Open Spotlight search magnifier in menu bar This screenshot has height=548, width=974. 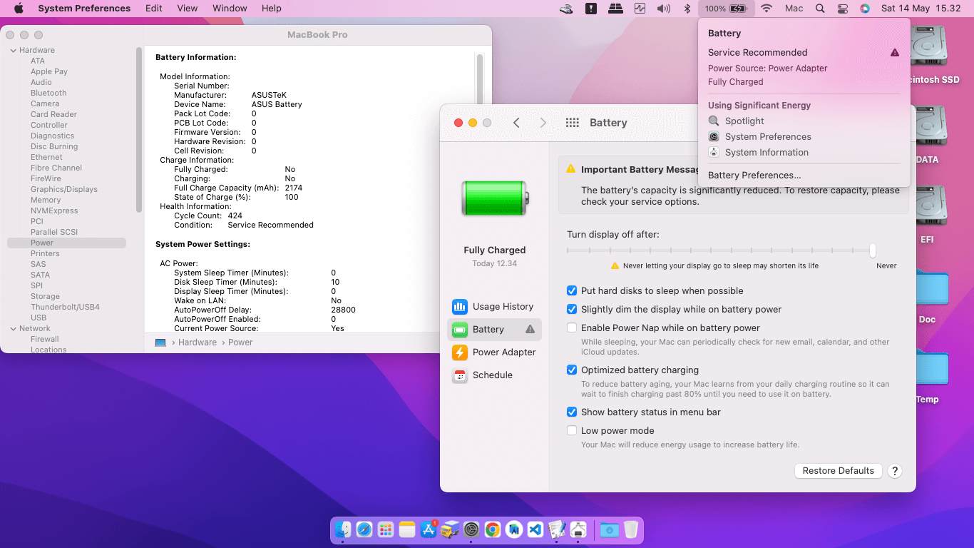820,9
